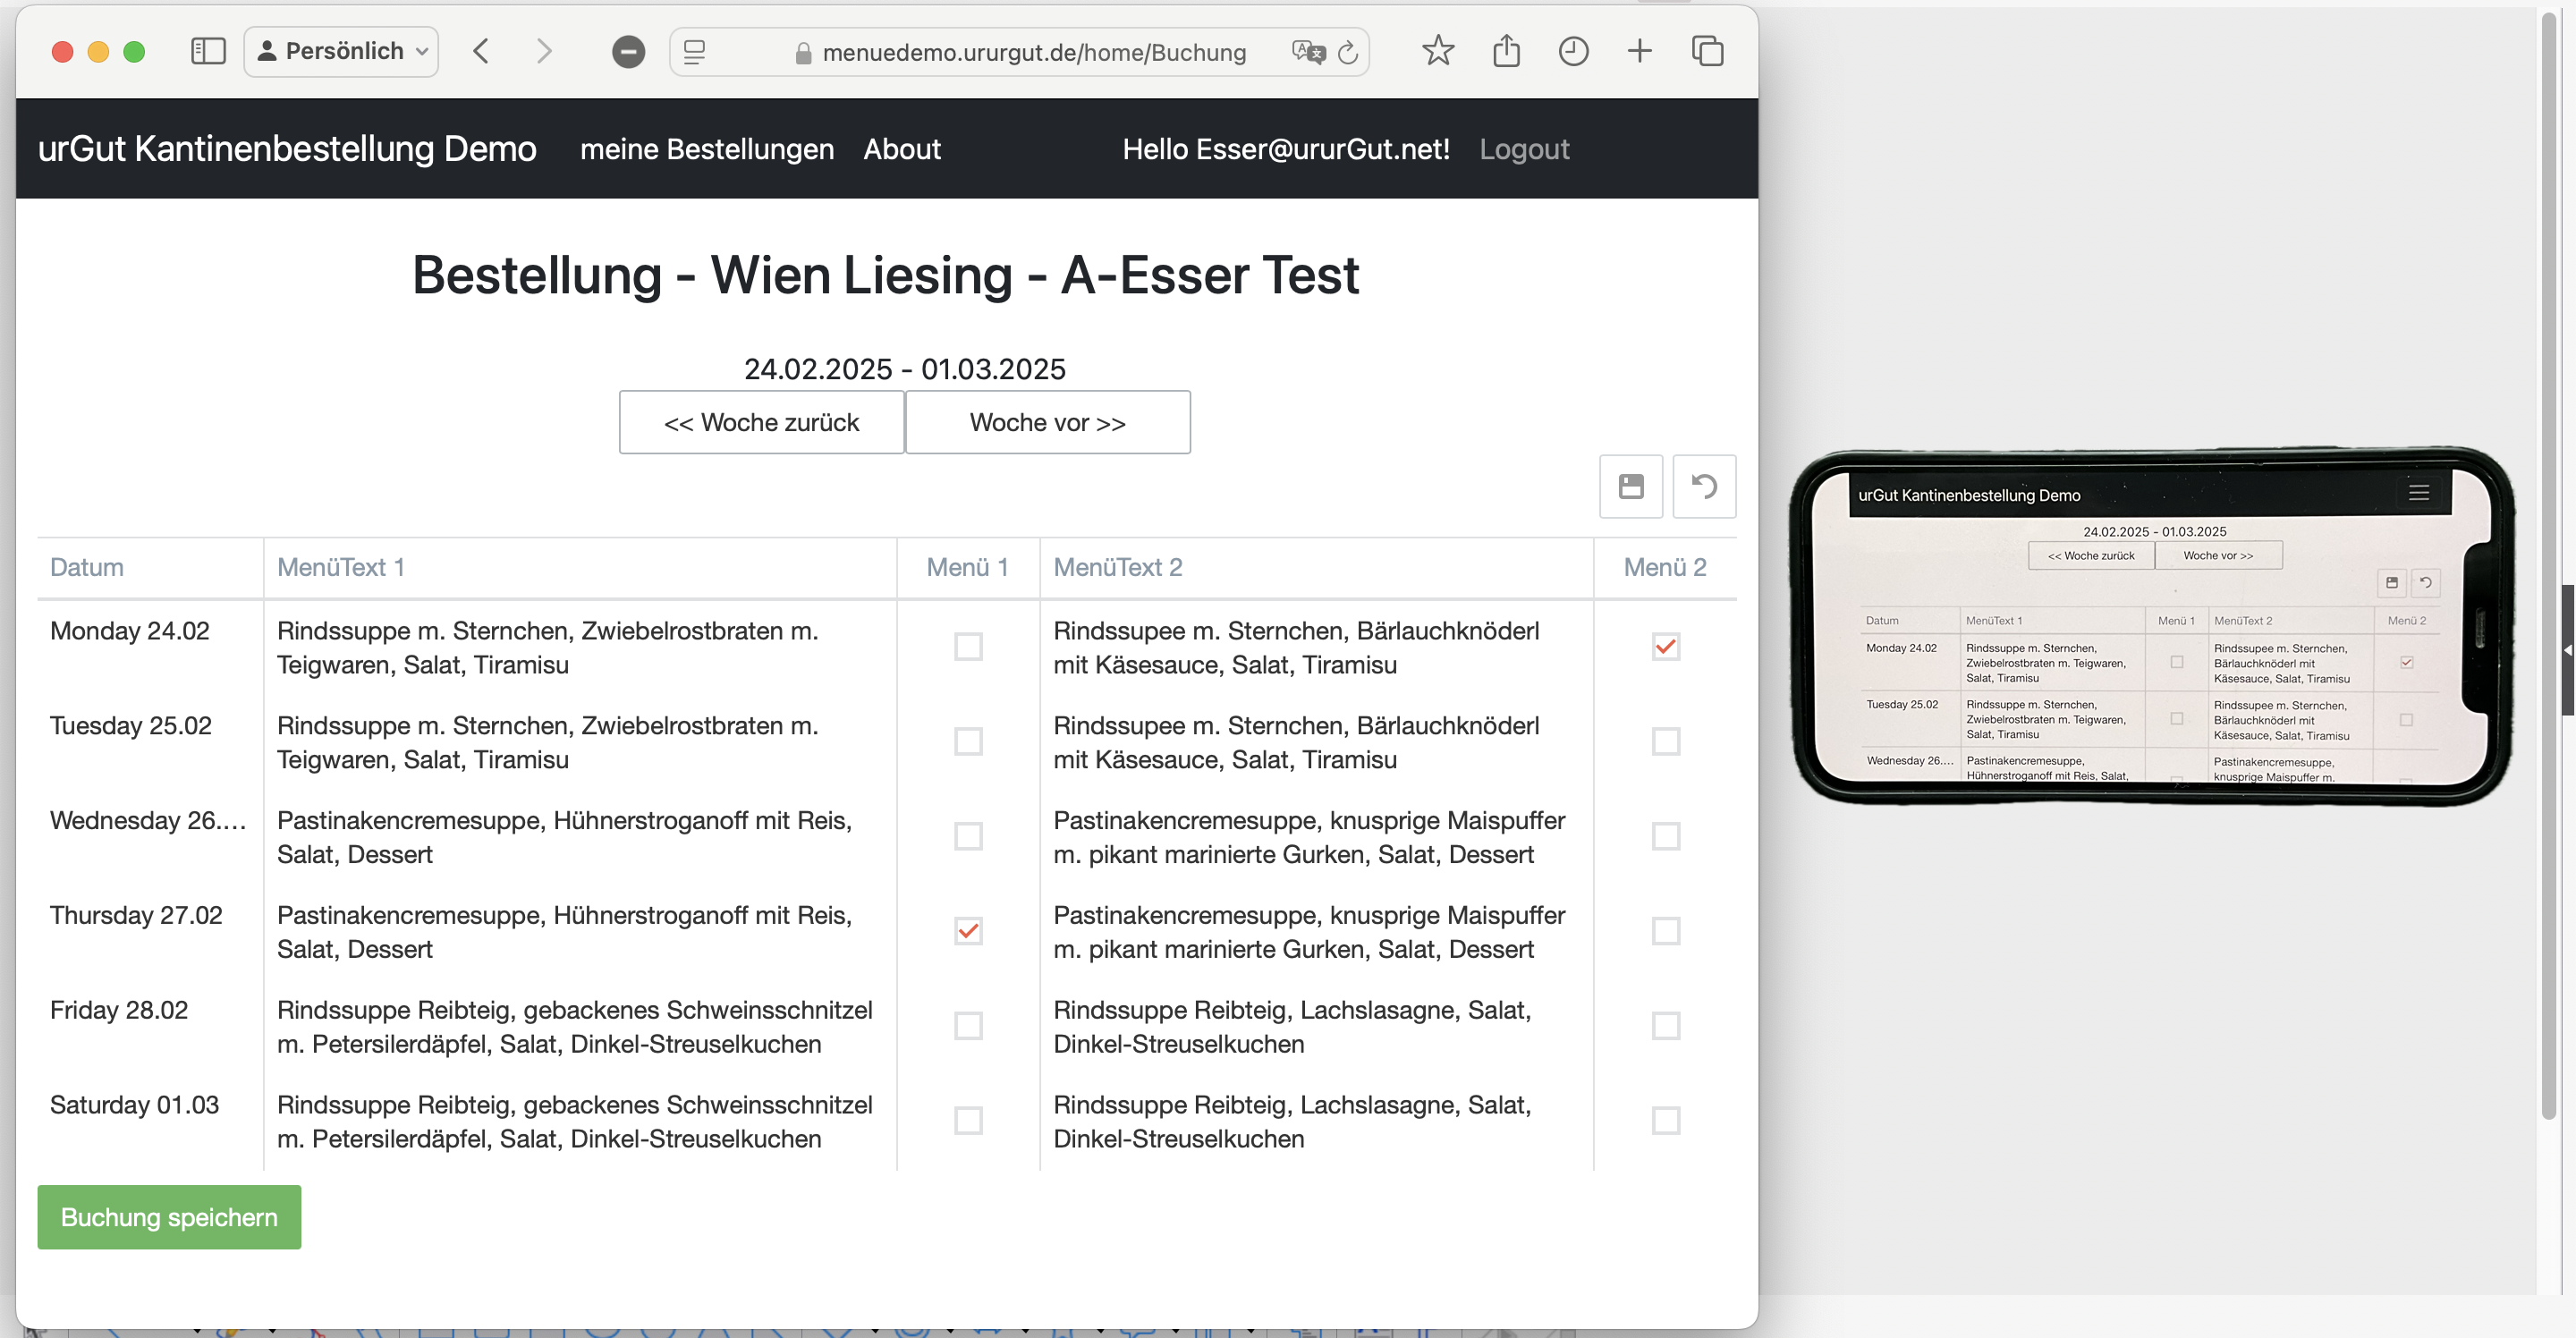Uncheck Menü 2 for Monday 24.02
2576x1338 pixels.
(1665, 647)
